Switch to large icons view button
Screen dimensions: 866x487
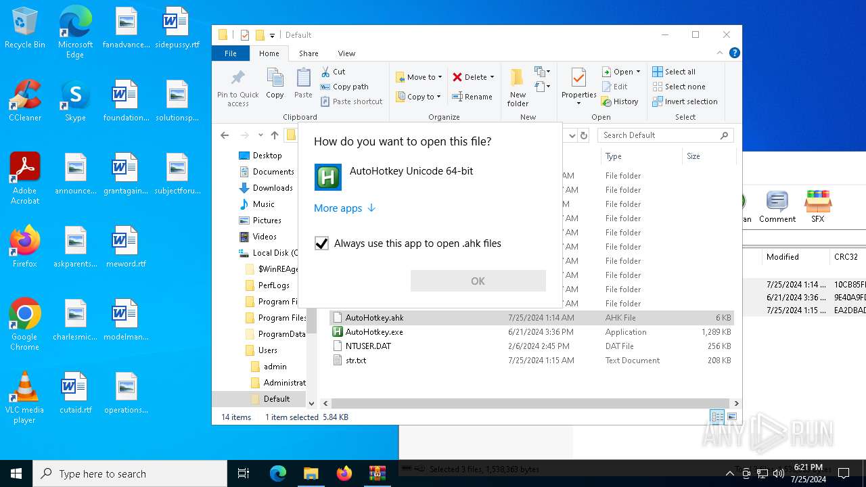pyautogui.click(x=731, y=417)
